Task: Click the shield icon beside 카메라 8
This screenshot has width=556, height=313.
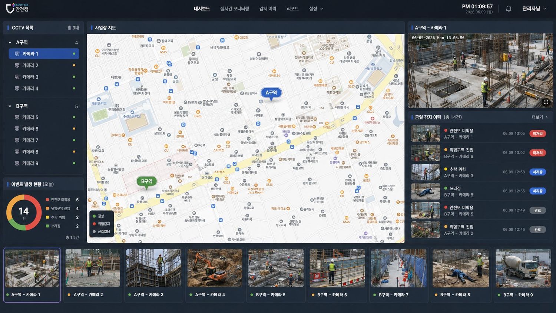Action: [x=17, y=152]
